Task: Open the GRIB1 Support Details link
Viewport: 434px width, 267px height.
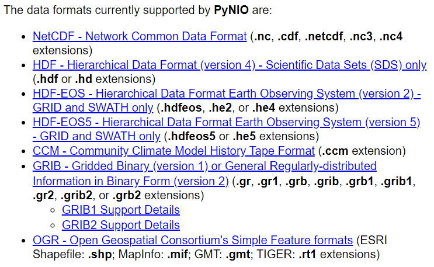Action: click(x=121, y=210)
